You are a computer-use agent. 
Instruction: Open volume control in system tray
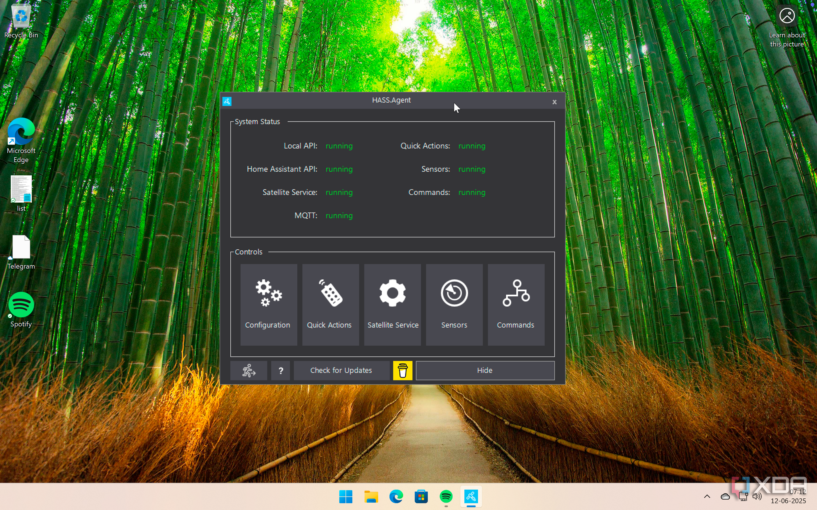[757, 496]
